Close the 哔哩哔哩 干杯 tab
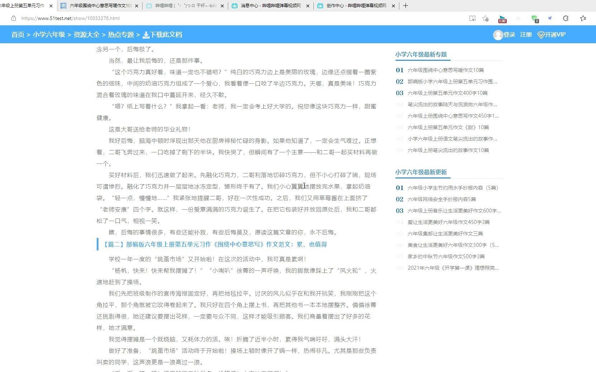The width and height of the screenshot is (596, 372). coord(222,6)
